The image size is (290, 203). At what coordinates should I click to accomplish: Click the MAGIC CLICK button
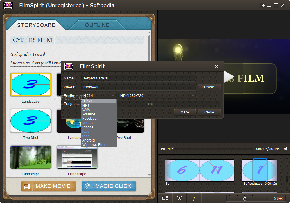tap(109, 186)
